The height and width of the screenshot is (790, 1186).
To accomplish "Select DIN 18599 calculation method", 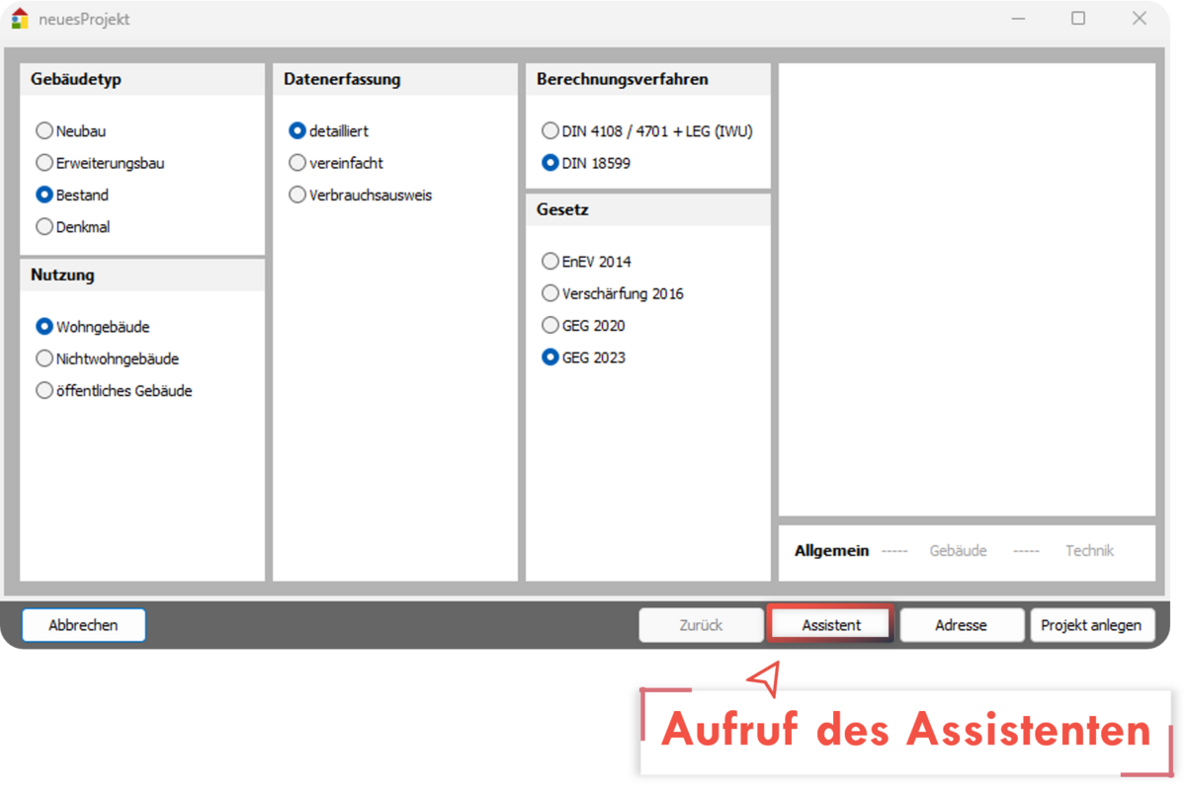I will click(551, 163).
